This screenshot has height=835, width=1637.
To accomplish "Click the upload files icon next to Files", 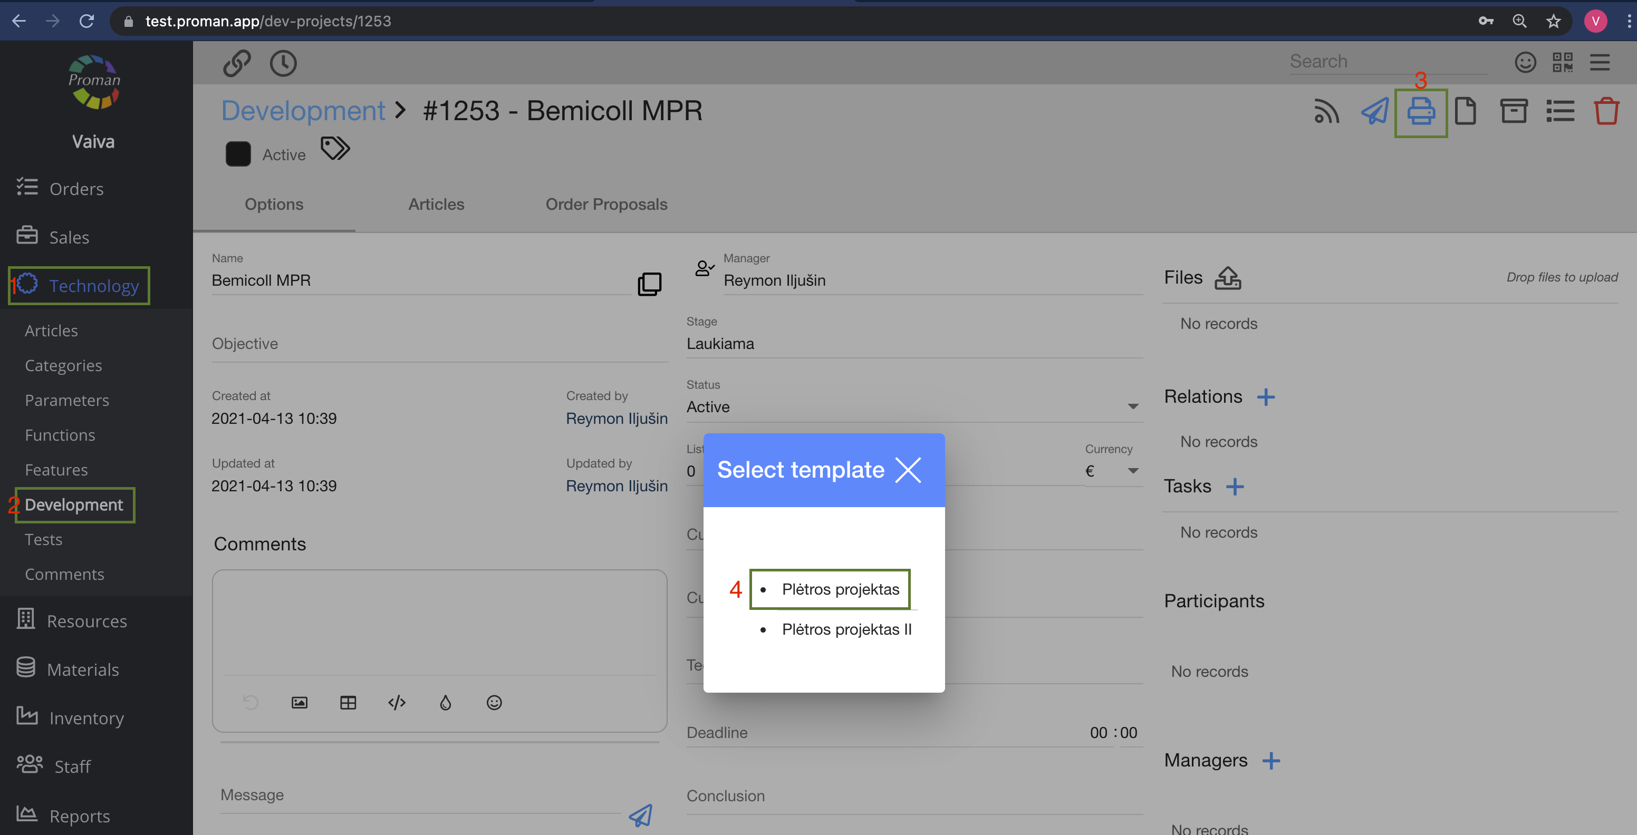I will 1227,278.
